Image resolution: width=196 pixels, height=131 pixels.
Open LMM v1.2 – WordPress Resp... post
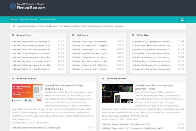pyautogui.click(x=32, y=69)
